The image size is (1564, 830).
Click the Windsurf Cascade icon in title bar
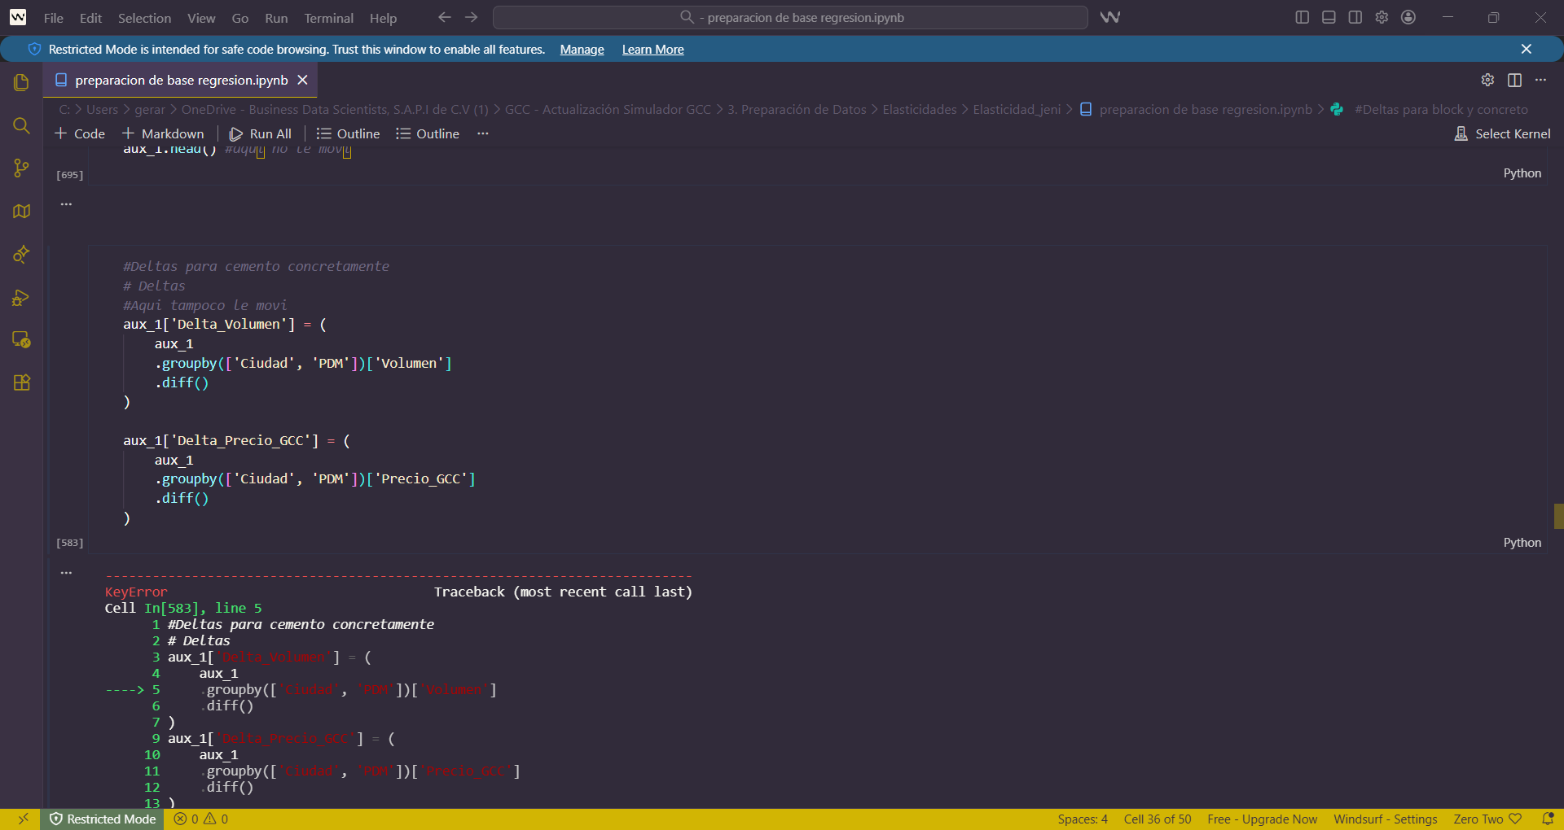click(1110, 17)
